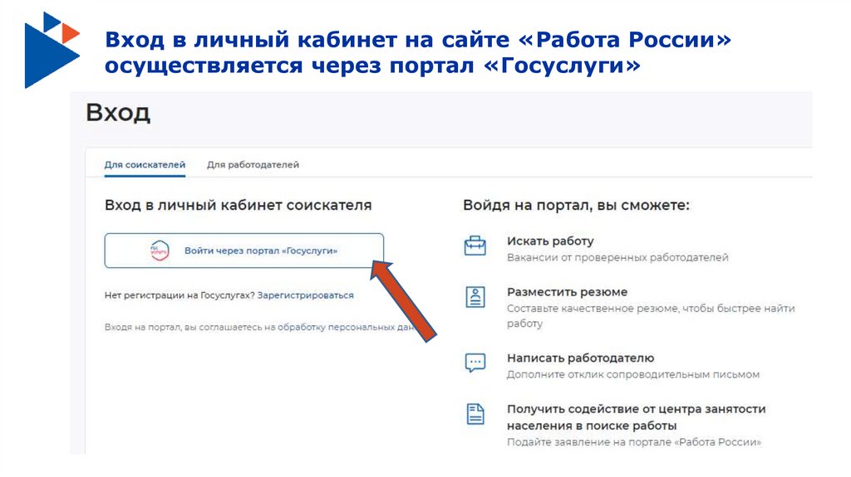Click the chat bubble icon by Написать работодателю
This screenshot has width=851, height=477.
coord(475,362)
